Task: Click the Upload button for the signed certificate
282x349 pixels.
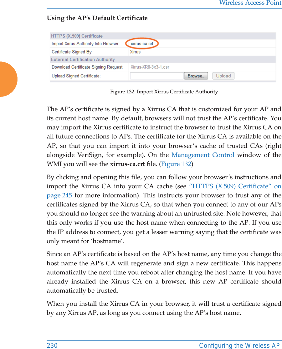Action: click(x=223, y=76)
